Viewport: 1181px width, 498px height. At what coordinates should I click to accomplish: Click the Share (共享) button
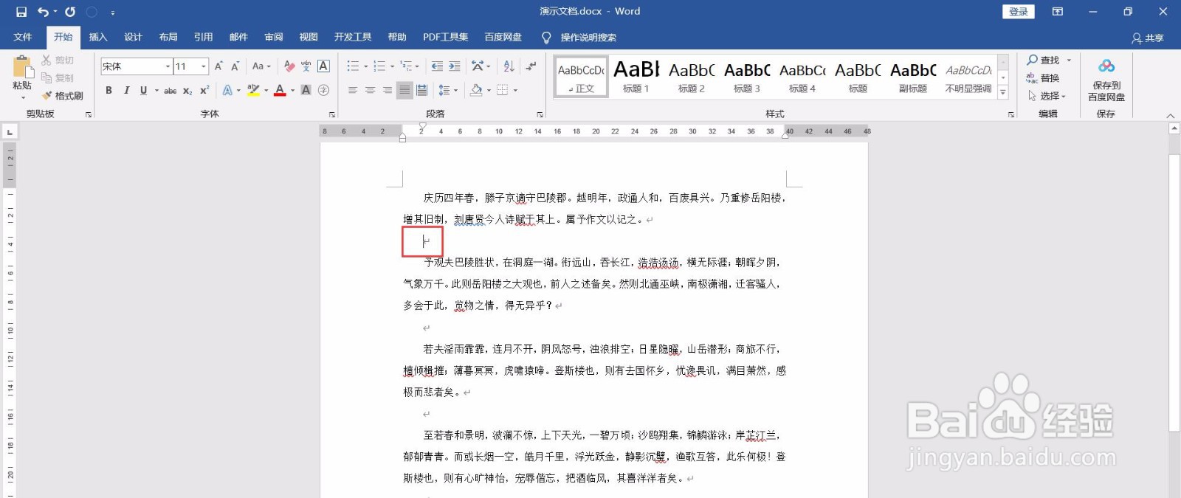click(1148, 38)
